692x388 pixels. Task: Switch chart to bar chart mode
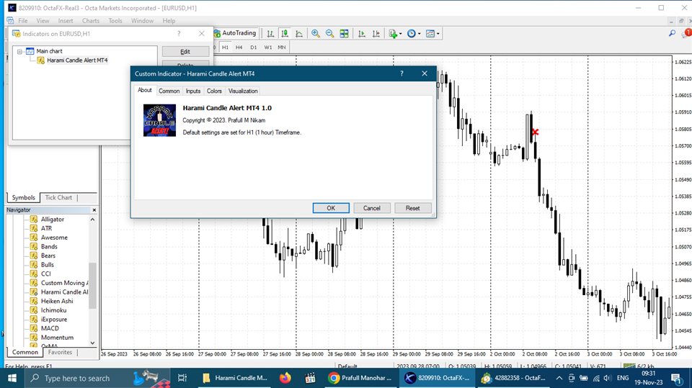click(270, 34)
